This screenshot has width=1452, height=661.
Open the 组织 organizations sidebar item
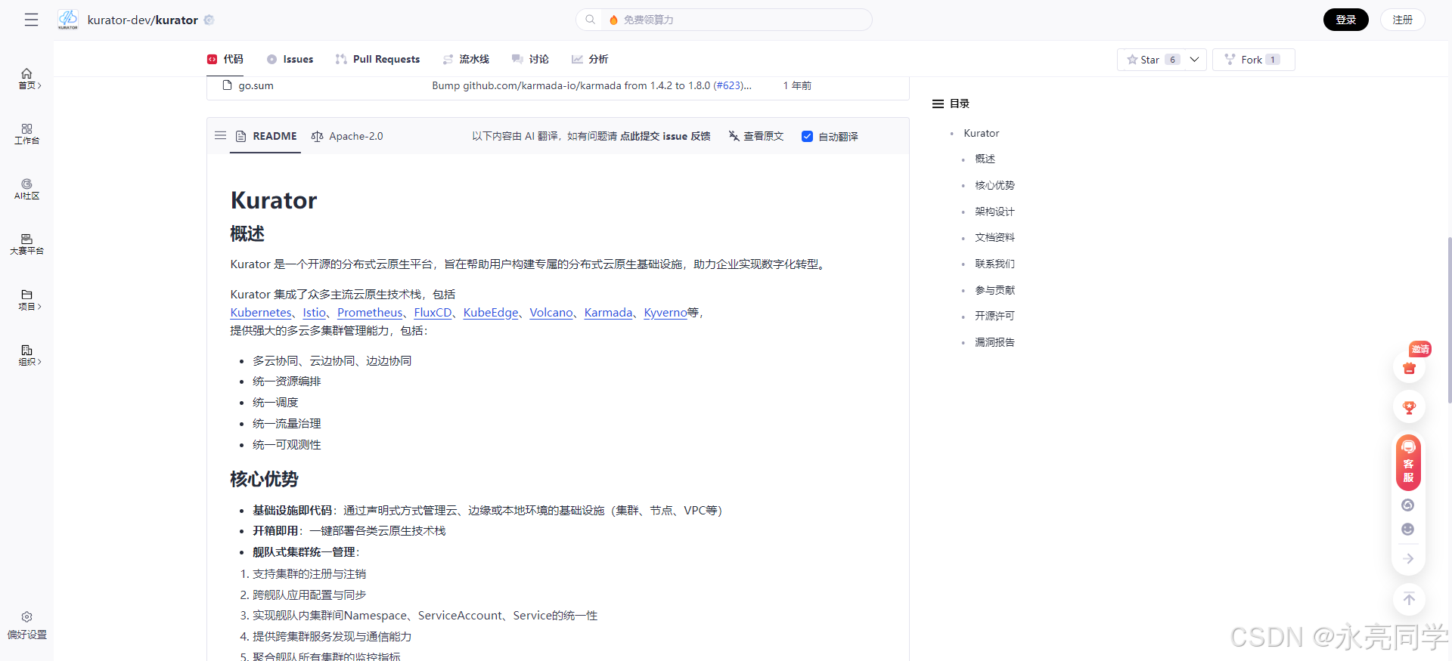pos(27,355)
